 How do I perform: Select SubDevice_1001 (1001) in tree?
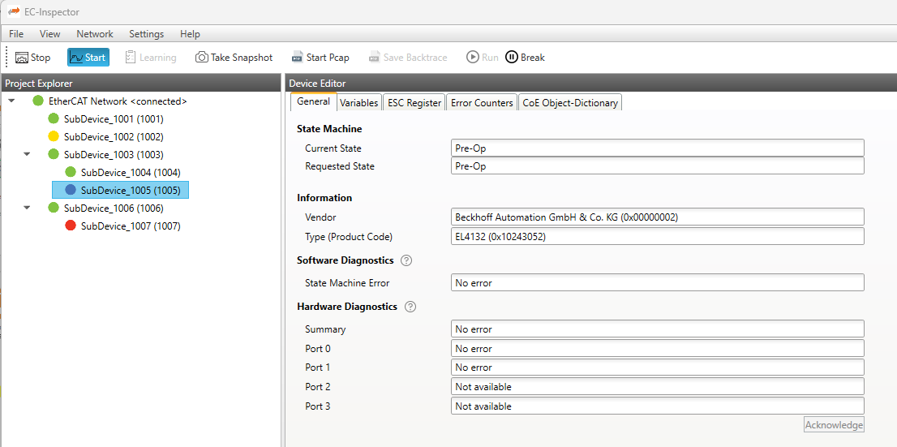[x=114, y=119]
